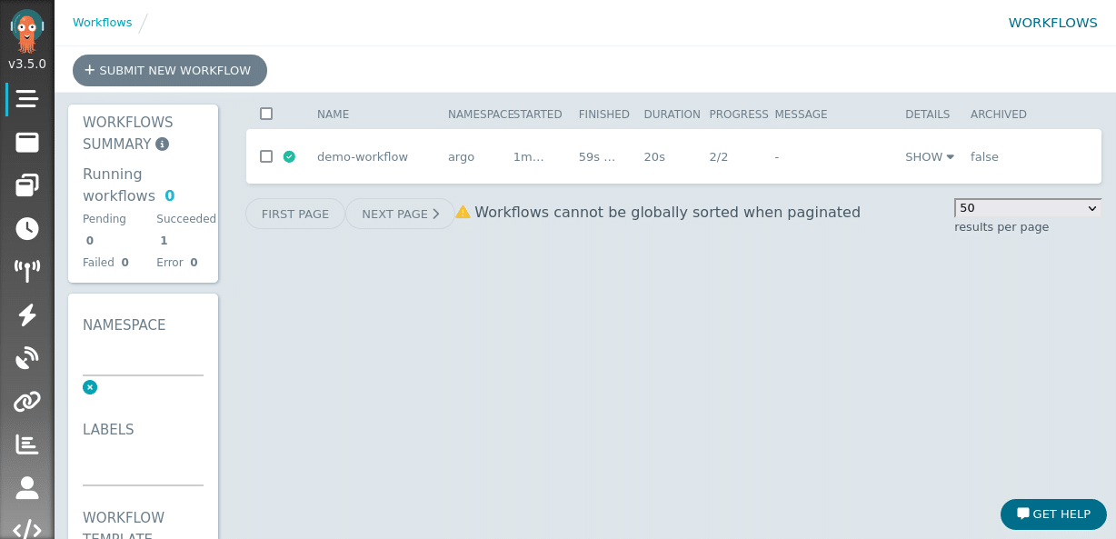This screenshot has width=1116, height=539.
Task: Open Event Sources via the lightning icon
Action: point(27,314)
